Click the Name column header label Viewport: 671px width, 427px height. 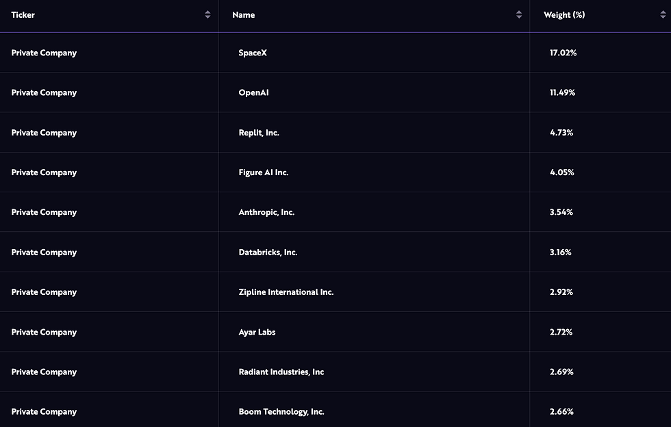pos(244,14)
